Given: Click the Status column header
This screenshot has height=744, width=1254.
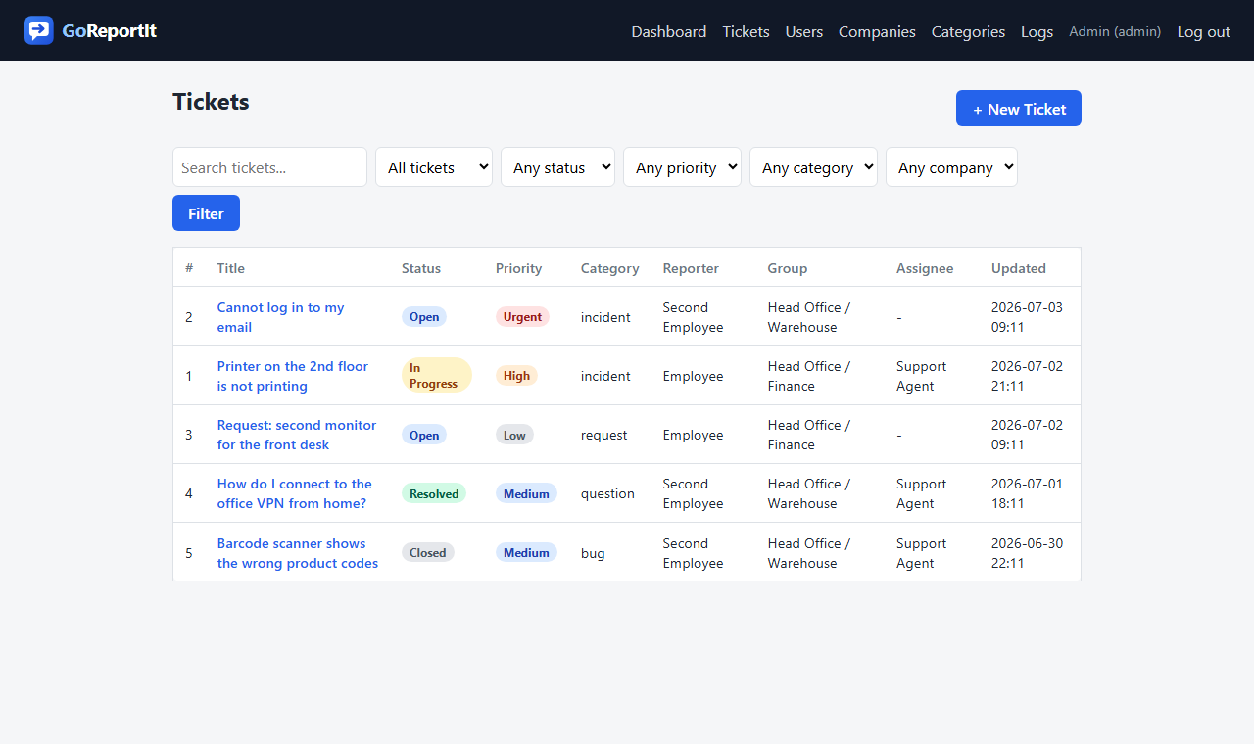Looking at the screenshot, I should tap(421, 268).
